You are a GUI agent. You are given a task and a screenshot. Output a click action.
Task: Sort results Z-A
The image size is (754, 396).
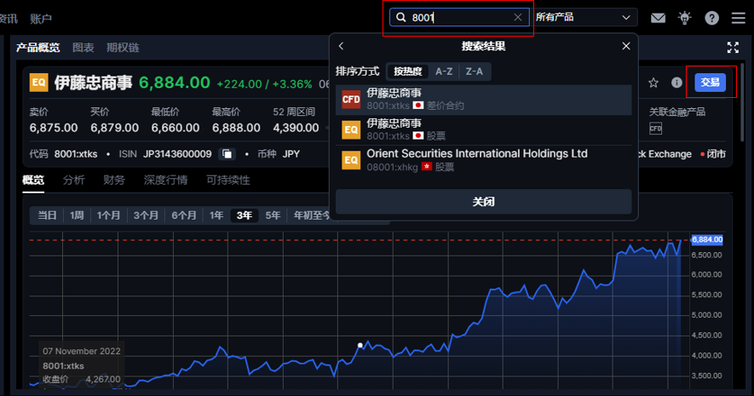point(475,72)
